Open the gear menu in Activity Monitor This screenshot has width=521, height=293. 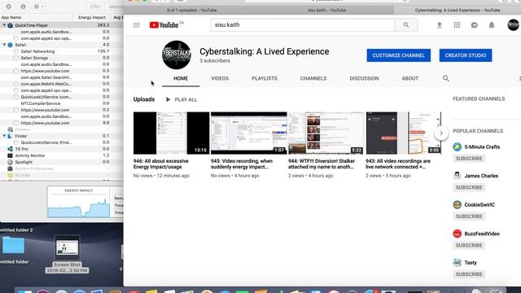point(39,7)
